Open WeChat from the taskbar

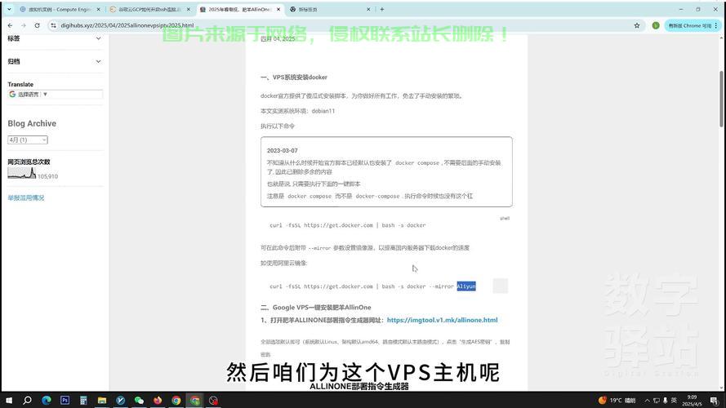139,400
